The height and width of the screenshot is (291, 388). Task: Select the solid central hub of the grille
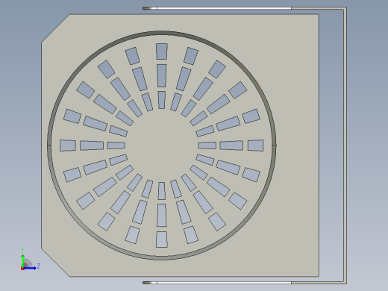click(x=162, y=145)
